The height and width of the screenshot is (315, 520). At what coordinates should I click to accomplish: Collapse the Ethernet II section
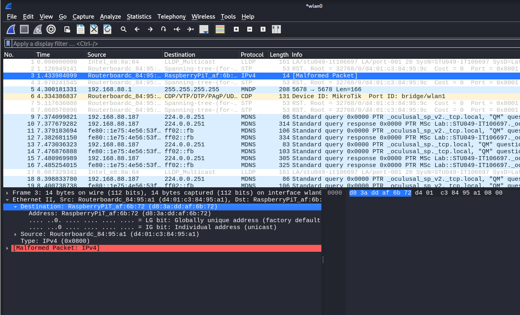coord(8,200)
